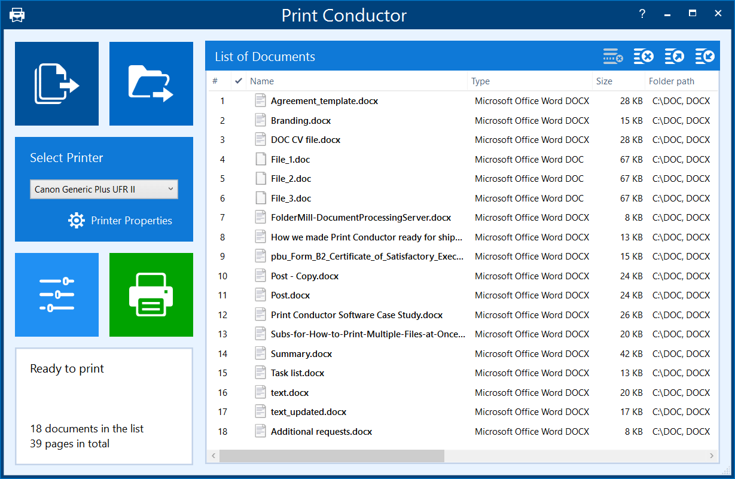Sort list by Type column header
Viewport: 735px width, 479px height.
click(x=480, y=81)
